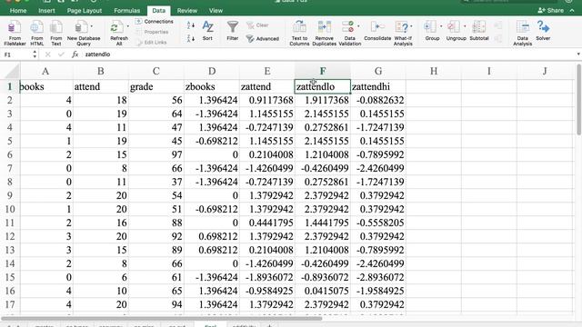Click the Subtotal icon
Image resolution: width=582 pixels, height=327 pixels.
point(479,27)
